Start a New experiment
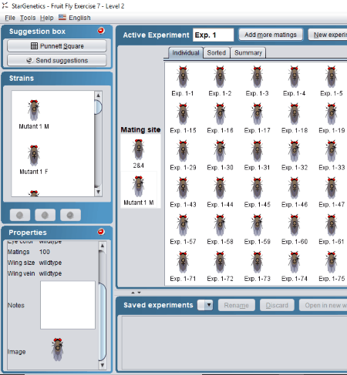The image size is (347, 375). coord(328,35)
